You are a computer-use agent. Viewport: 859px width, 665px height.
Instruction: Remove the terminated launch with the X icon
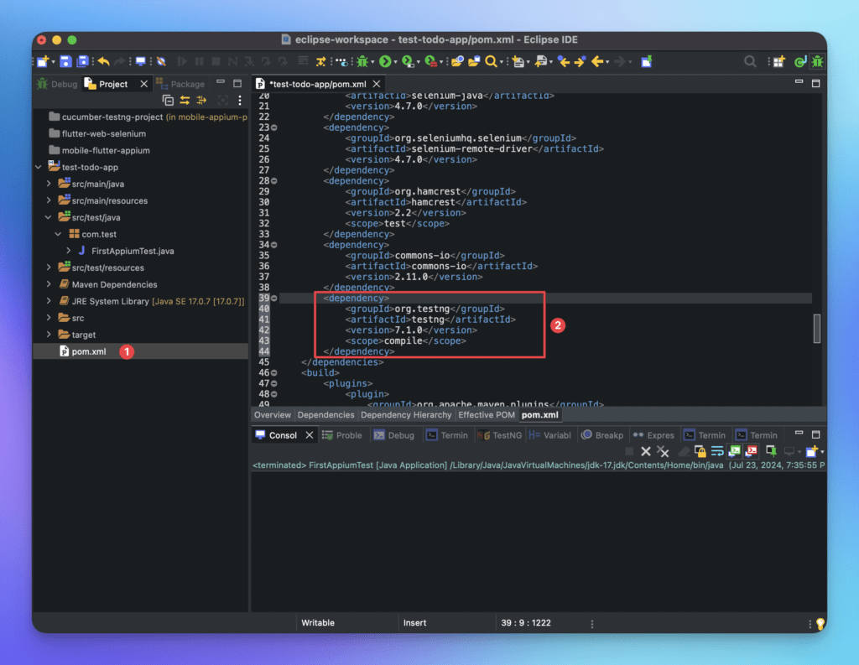click(x=646, y=451)
